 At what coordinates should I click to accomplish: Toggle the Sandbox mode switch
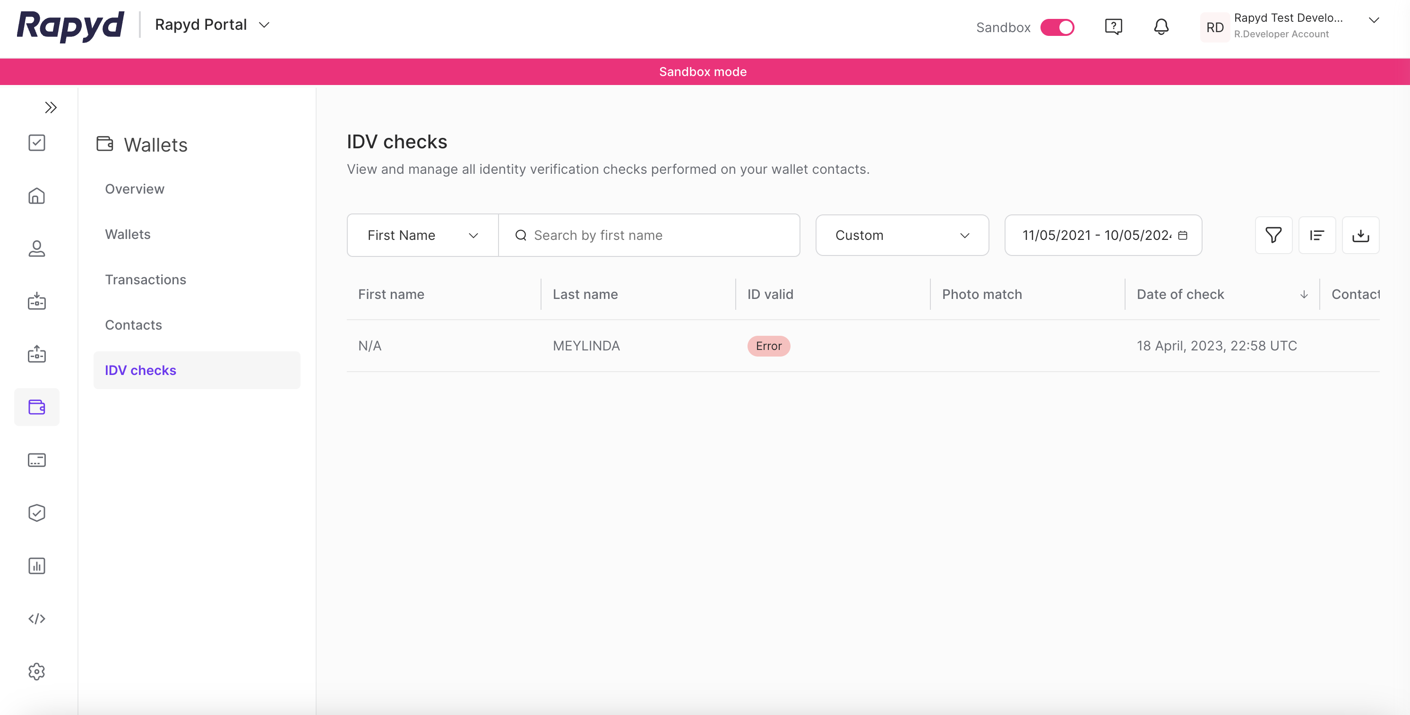pyautogui.click(x=1057, y=27)
